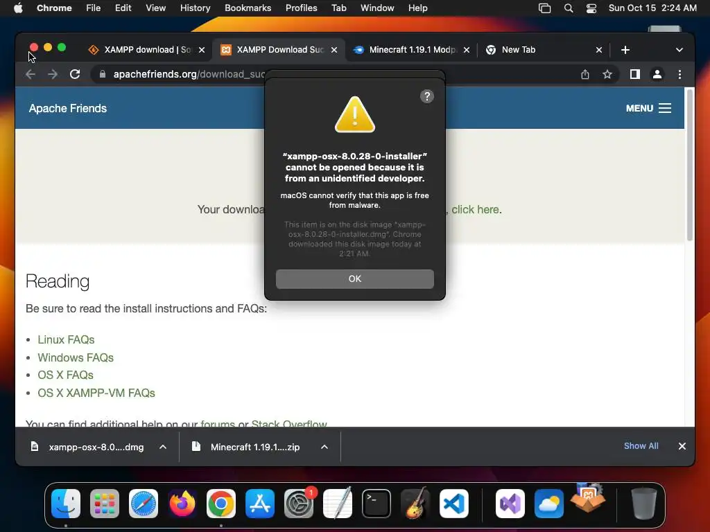Launch Safari from the Dock
Viewport: 710px width, 532px height.
click(x=144, y=504)
